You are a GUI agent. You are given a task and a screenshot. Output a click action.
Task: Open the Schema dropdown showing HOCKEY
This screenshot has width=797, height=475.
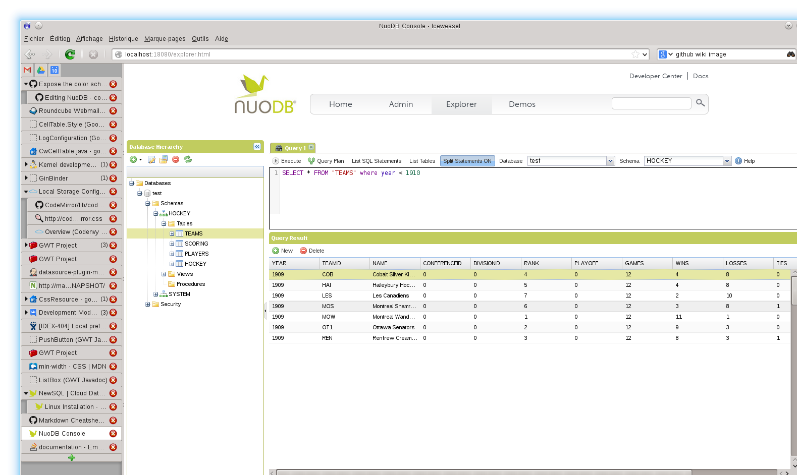click(x=727, y=161)
